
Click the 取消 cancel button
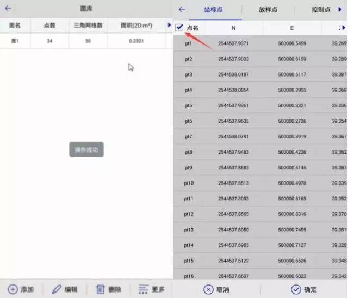[x=216, y=289]
